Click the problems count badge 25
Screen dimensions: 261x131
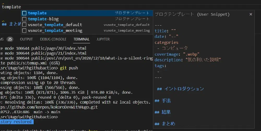point(10,39)
